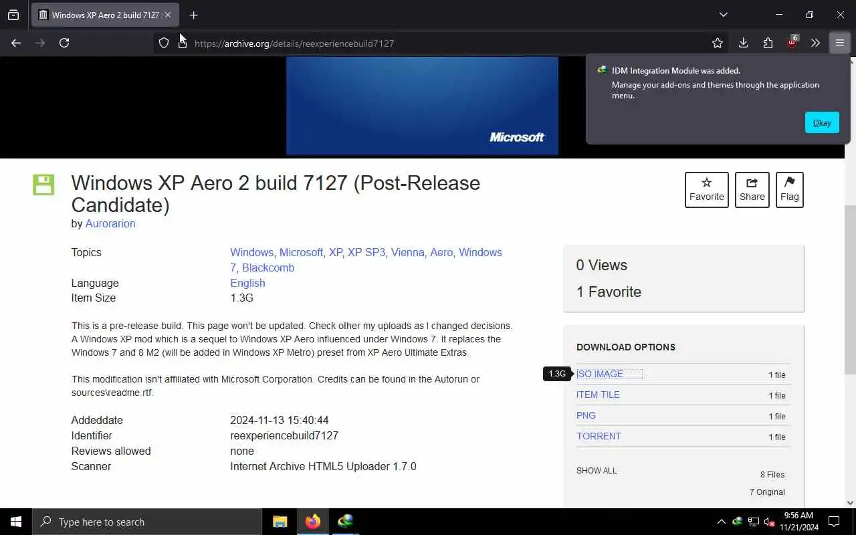Reload the current page

pyautogui.click(x=64, y=43)
